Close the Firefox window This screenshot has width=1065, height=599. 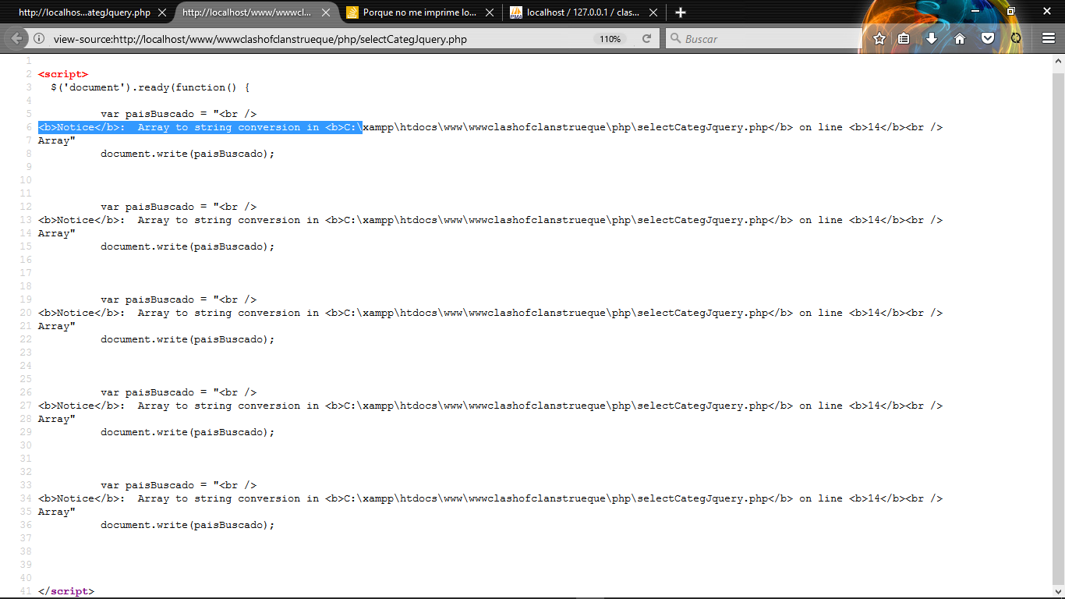[1046, 11]
